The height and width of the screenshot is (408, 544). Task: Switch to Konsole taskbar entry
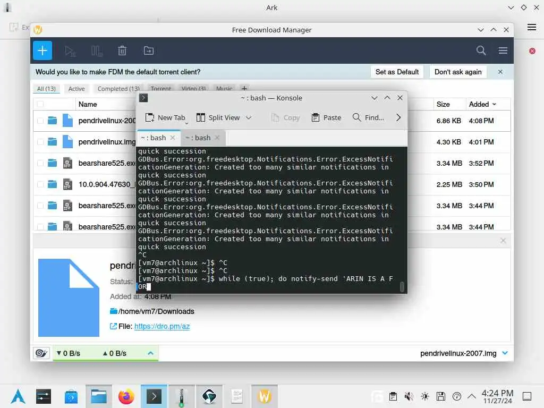[x=154, y=396]
